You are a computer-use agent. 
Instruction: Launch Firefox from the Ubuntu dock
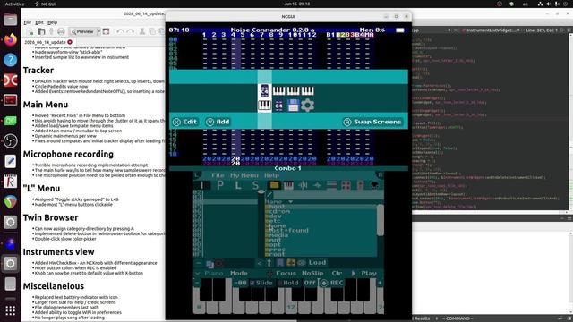[10, 39]
